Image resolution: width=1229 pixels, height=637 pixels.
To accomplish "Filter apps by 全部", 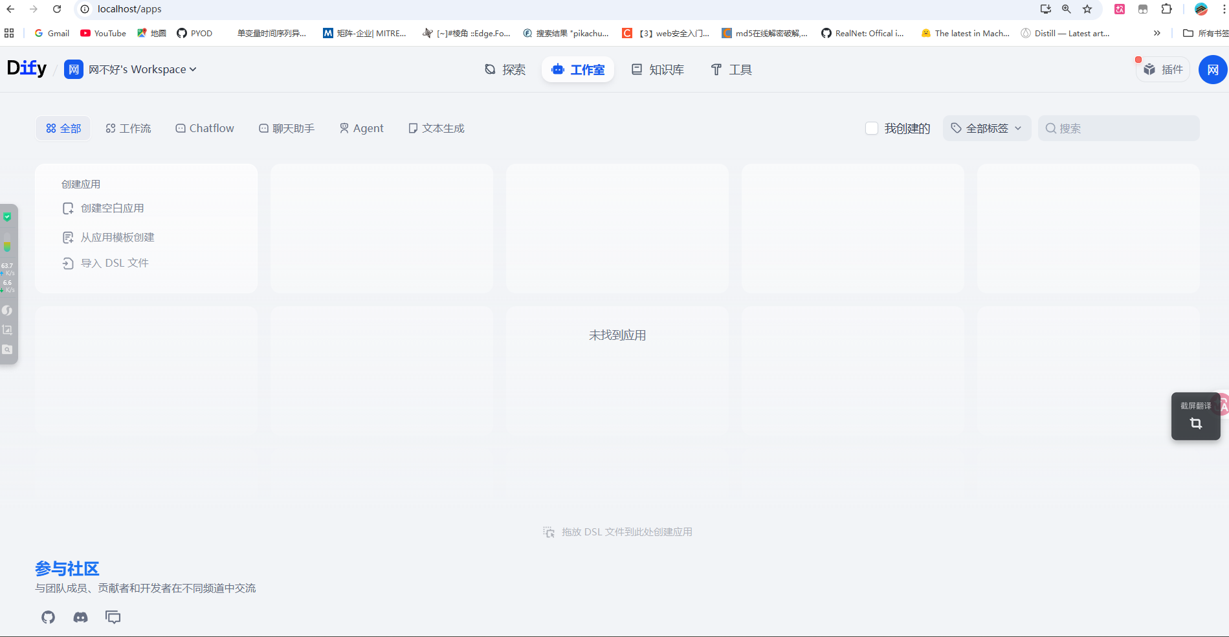I will click(63, 128).
